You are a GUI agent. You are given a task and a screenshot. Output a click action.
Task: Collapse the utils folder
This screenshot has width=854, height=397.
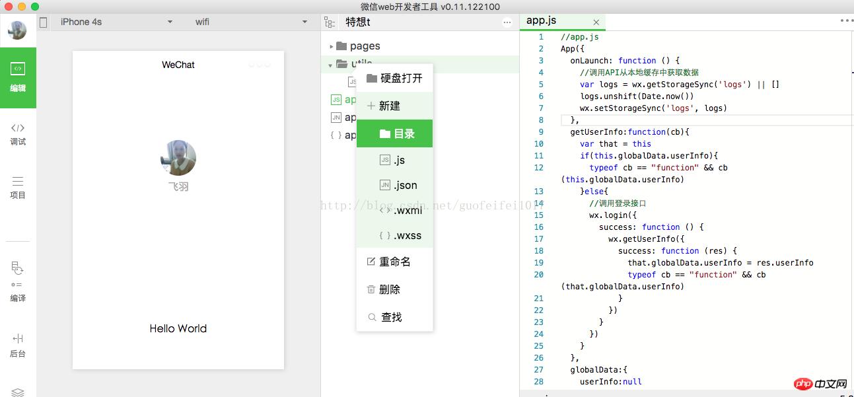pos(331,65)
